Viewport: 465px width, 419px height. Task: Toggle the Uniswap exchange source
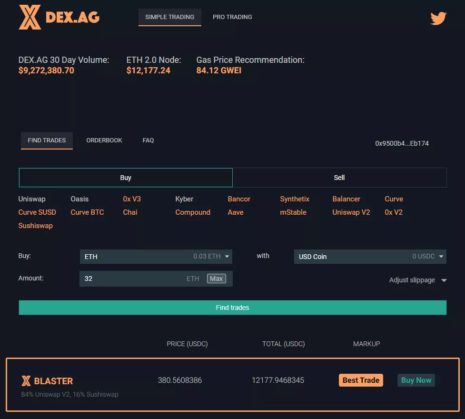point(32,199)
